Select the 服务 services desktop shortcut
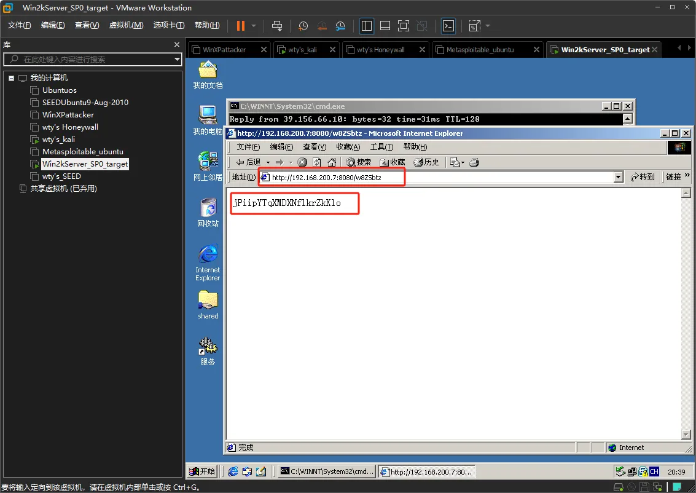The image size is (696, 493). (x=208, y=351)
